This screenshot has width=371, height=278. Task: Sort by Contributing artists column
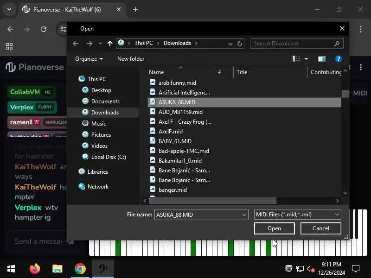[x=325, y=72]
